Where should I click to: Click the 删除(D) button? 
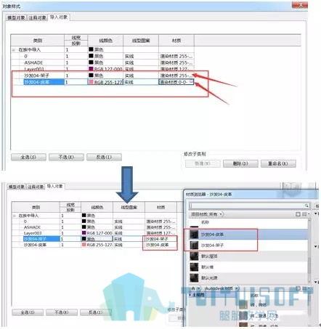coord(240,163)
